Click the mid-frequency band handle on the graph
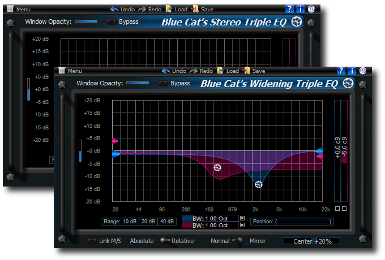Viewport: 385px width, 260px height. point(218,168)
